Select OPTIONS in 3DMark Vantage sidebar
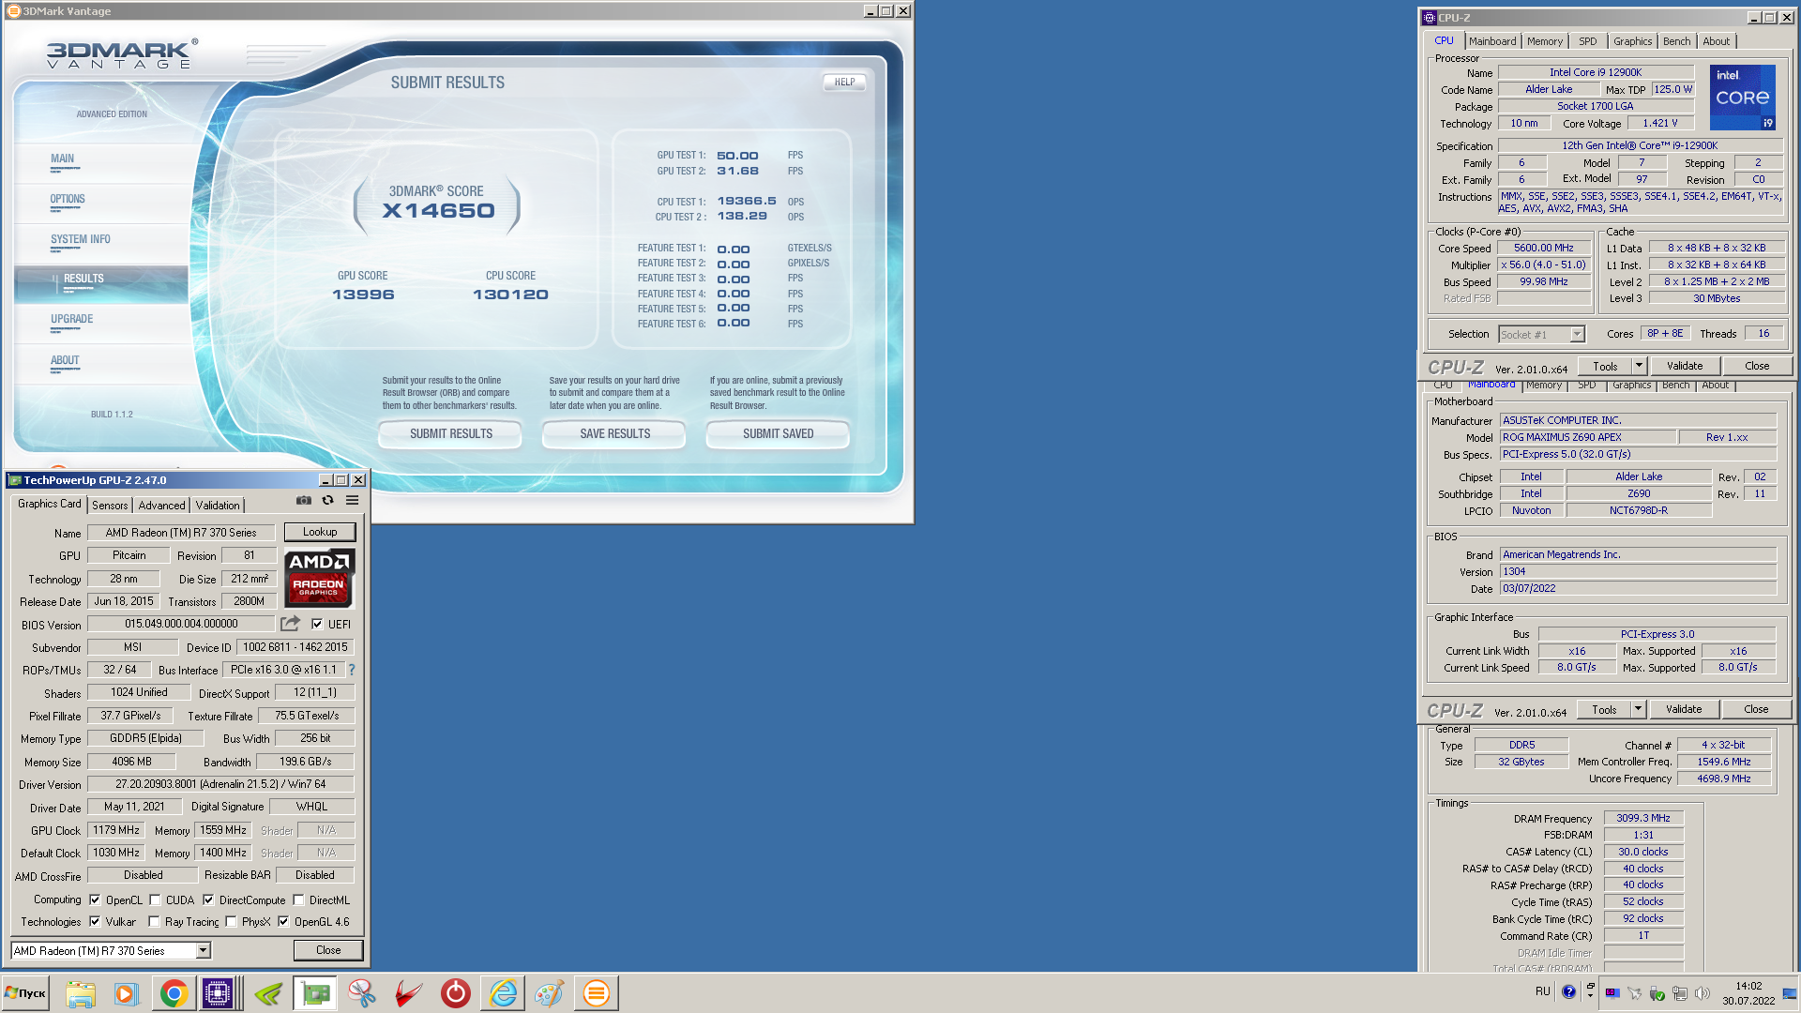The image size is (1801, 1013). pos(68,199)
